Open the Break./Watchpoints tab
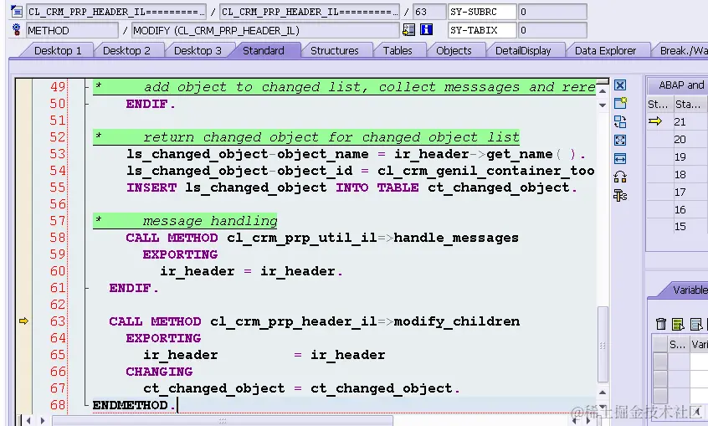The width and height of the screenshot is (708, 426). click(x=683, y=50)
